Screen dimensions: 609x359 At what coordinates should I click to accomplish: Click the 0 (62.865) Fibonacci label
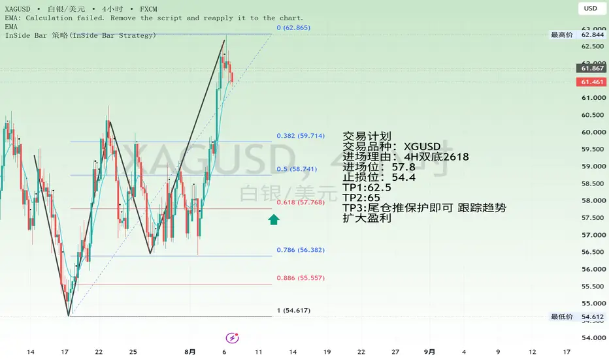point(293,27)
